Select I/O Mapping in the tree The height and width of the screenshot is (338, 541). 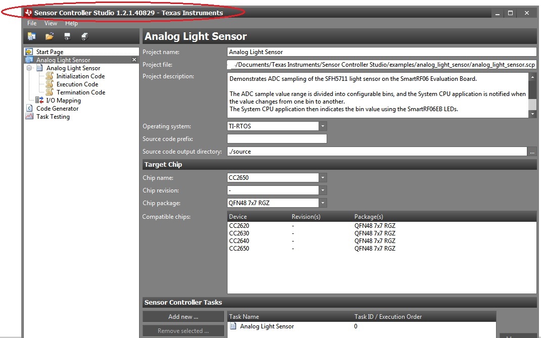[x=63, y=101]
